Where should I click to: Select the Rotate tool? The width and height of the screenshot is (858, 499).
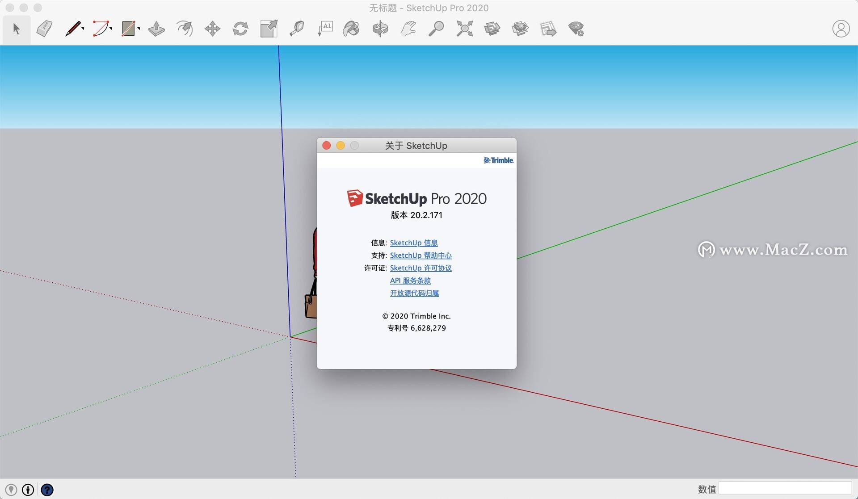[x=240, y=29]
